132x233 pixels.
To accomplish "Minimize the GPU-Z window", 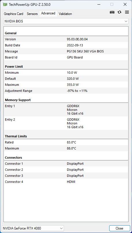I will click(x=99, y=4).
